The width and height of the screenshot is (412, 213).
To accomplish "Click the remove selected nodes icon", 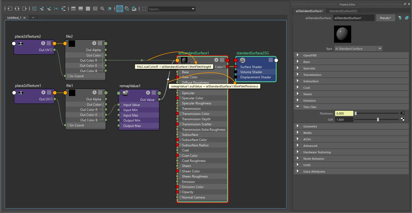I will (x=49, y=9).
